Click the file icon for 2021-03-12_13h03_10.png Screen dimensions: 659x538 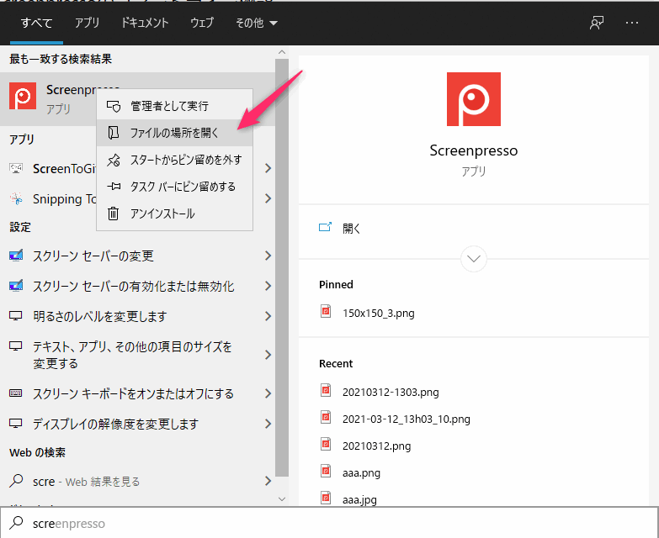(326, 417)
